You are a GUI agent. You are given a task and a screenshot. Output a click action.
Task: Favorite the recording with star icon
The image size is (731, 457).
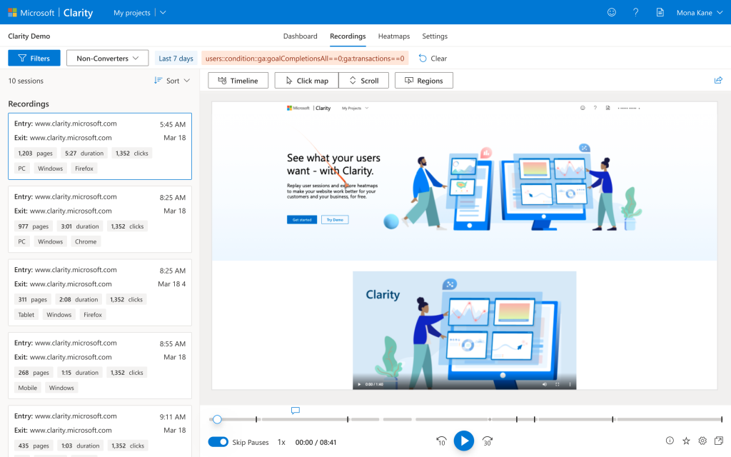(686, 441)
